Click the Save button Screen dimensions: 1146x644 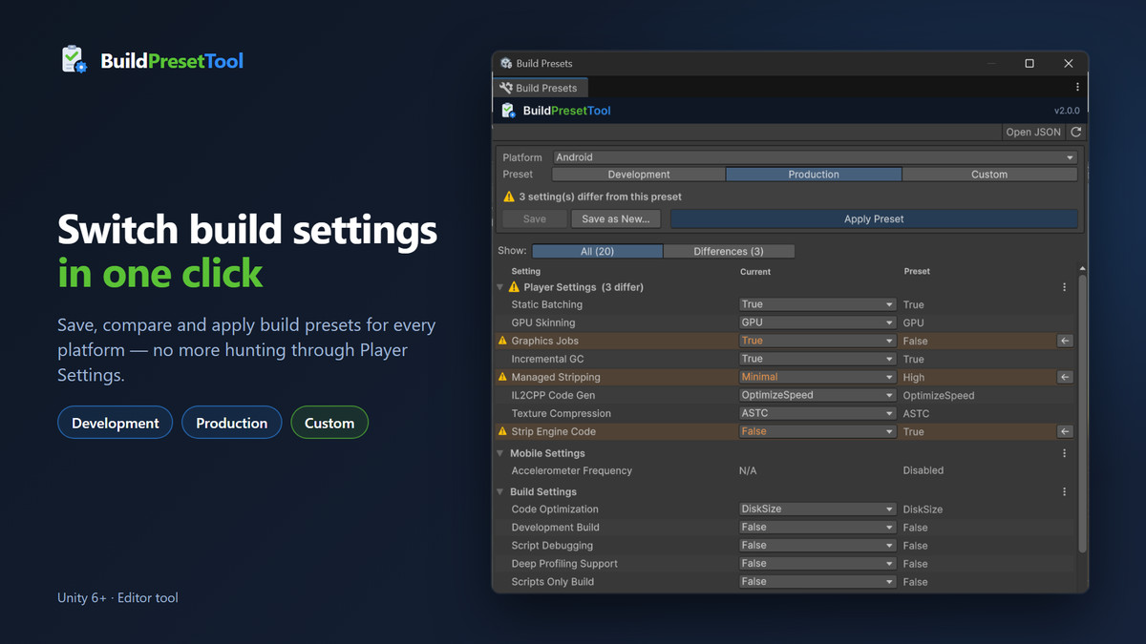[535, 218]
